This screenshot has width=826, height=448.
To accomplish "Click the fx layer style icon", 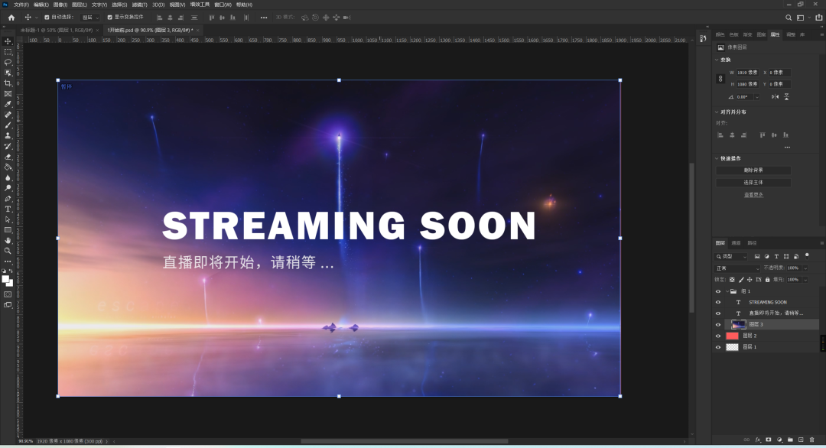I will (x=758, y=440).
